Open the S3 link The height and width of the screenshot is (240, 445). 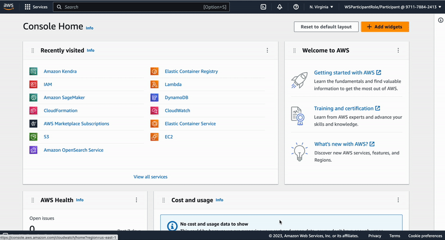click(x=46, y=137)
